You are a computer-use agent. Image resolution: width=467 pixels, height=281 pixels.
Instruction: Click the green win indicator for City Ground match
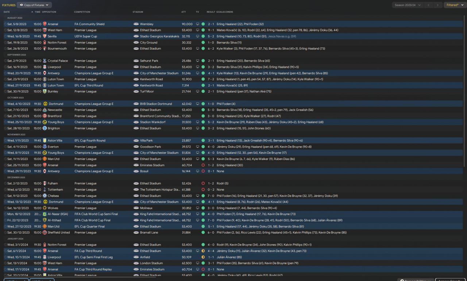(203, 43)
